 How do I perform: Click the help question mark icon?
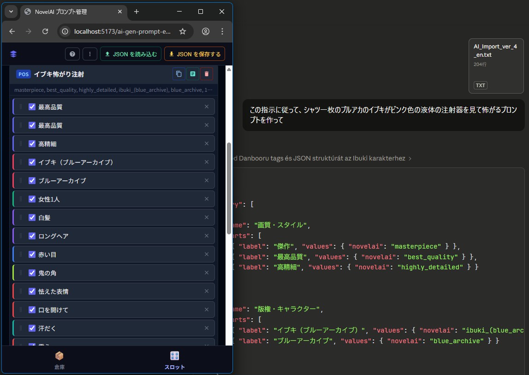[72, 54]
